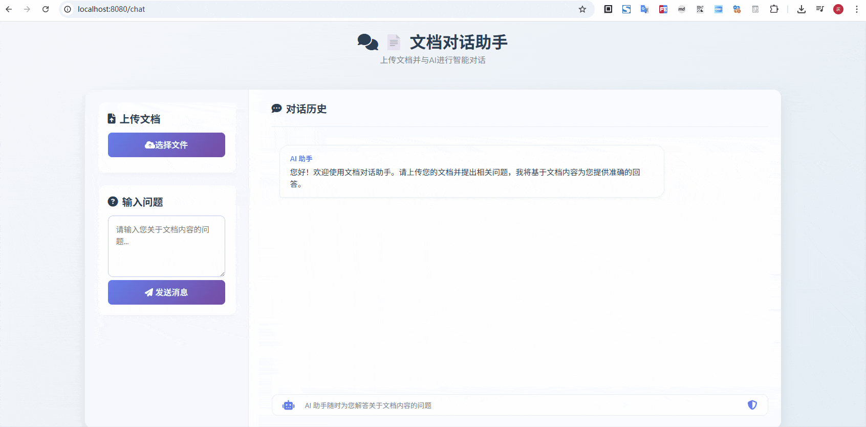Image resolution: width=866 pixels, height=427 pixels.
Task: View site information icon in address bar
Action: [68, 9]
